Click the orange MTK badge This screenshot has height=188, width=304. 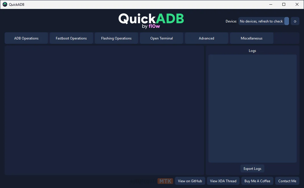tap(165, 181)
